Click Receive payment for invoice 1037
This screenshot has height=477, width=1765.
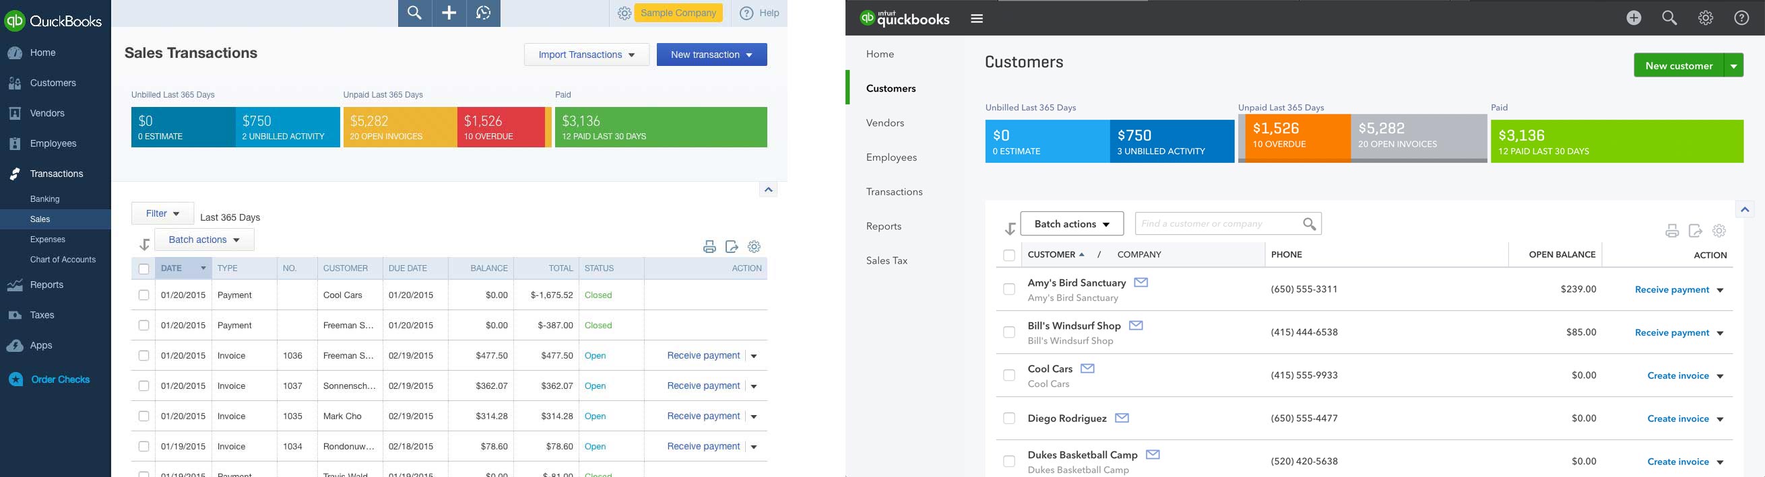point(704,386)
